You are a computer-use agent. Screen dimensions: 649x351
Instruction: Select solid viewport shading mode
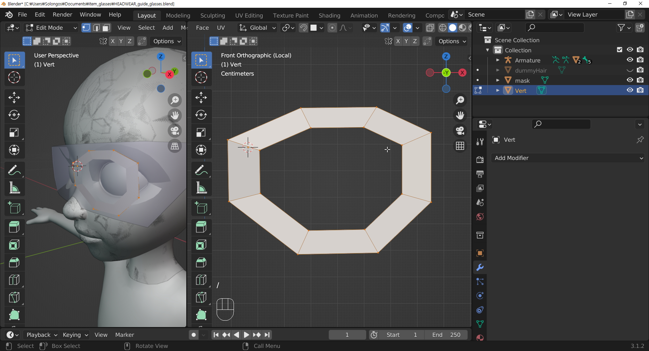tap(452, 28)
